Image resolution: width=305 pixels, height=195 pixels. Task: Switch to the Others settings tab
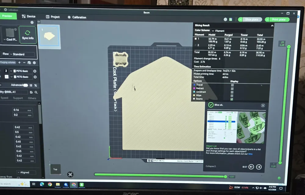[32, 98]
